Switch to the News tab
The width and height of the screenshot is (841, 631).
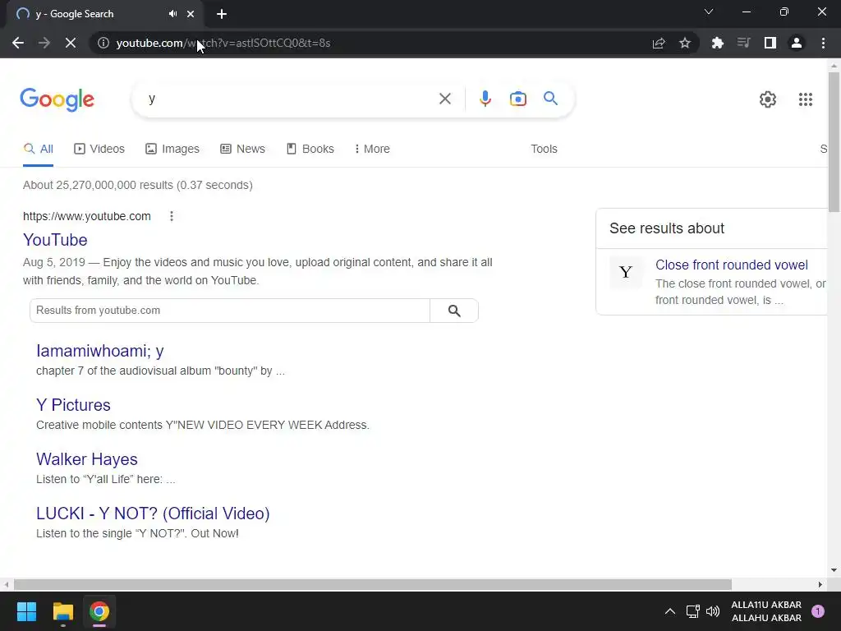tap(242, 149)
